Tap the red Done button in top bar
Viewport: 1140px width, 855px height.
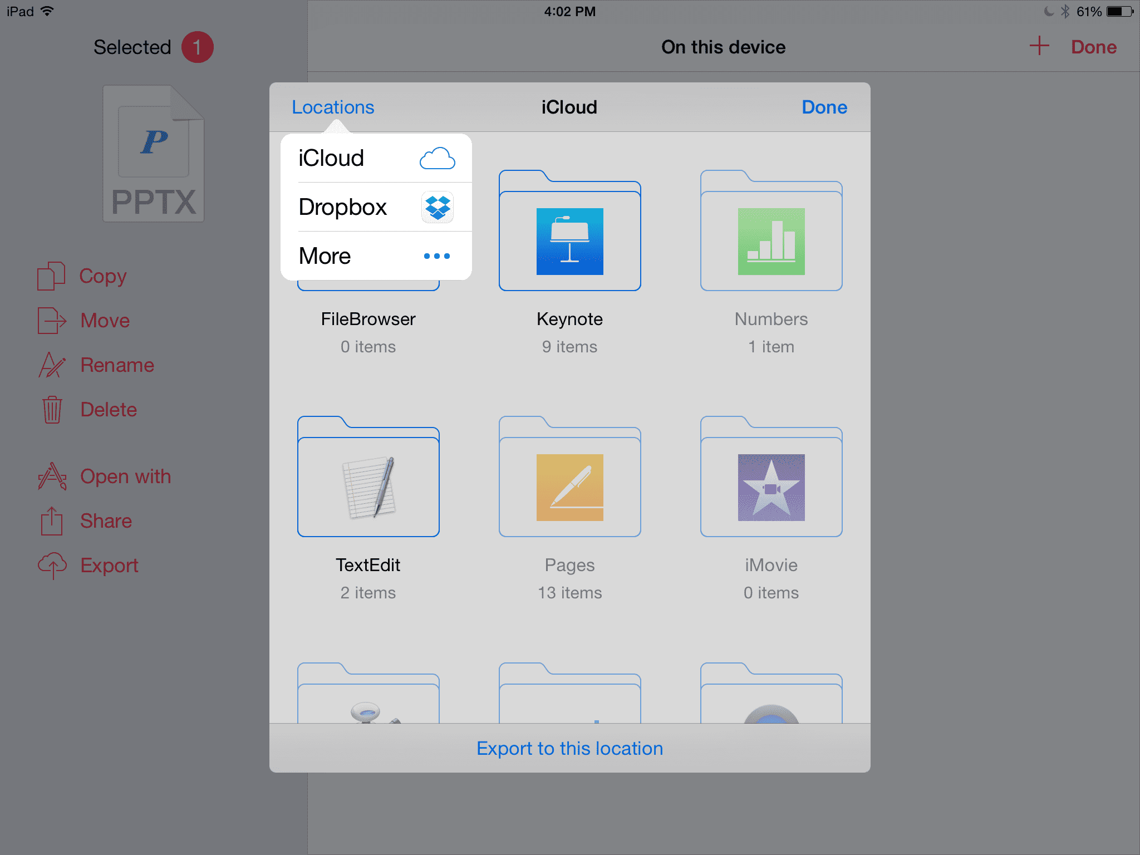1094,47
